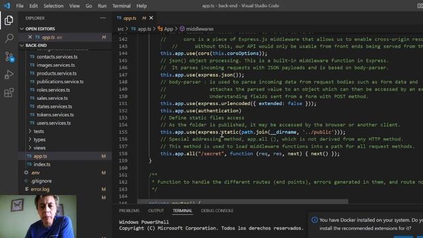Open the Selection menu

(x=54, y=6)
